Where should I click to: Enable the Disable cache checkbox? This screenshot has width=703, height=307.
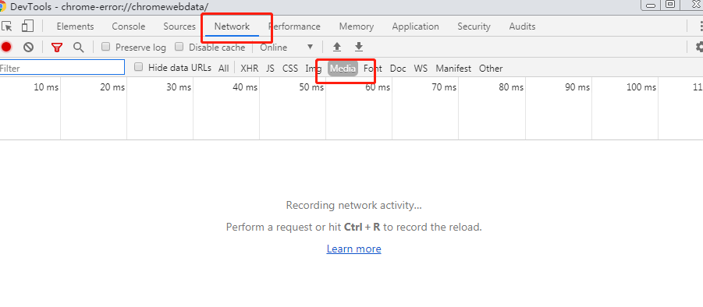tap(179, 47)
